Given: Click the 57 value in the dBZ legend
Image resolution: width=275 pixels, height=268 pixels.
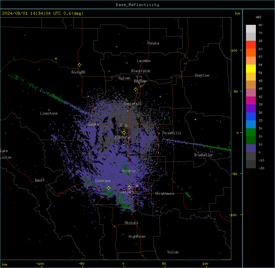Looking at the screenshot, I should tap(260, 57).
